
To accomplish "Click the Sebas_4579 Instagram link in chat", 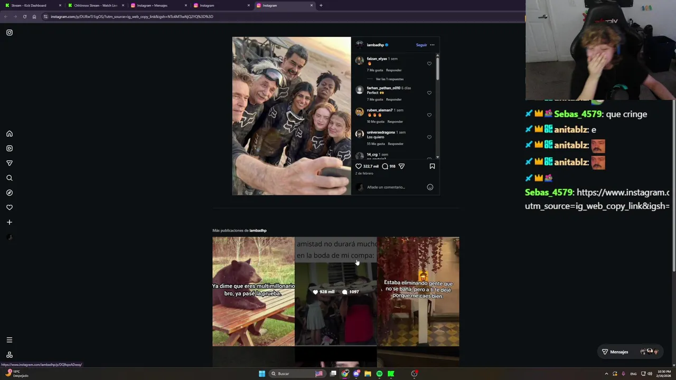I will click(x=597, y=199).
